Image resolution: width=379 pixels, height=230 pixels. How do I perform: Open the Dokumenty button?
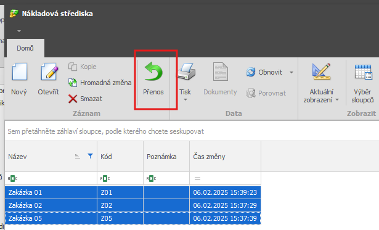tap(220, 78)
